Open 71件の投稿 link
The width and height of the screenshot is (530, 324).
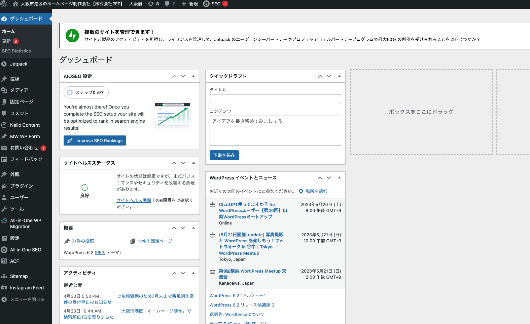tap(83, 241)
